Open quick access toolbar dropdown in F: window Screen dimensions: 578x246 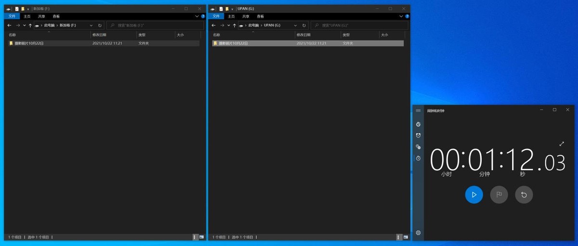[x=28, y=9]
